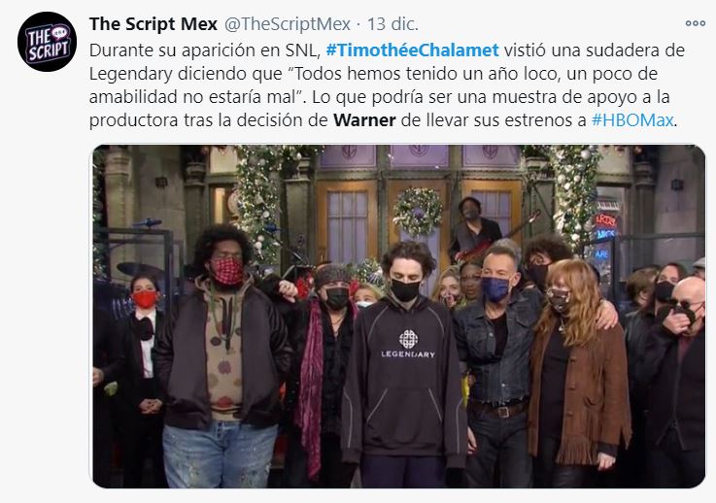
Task: Click the @TheScriptMex handle
Action: pyautogui.click(x=288, y=24)
